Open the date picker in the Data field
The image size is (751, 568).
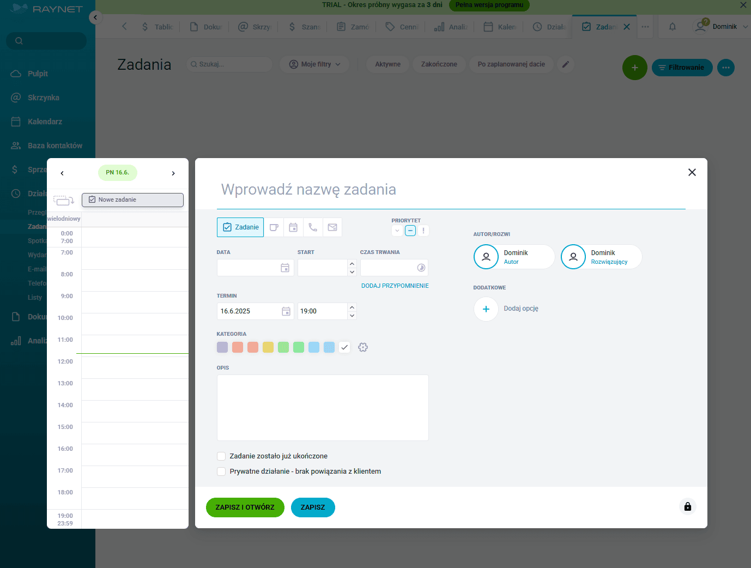tap(286, 268)
